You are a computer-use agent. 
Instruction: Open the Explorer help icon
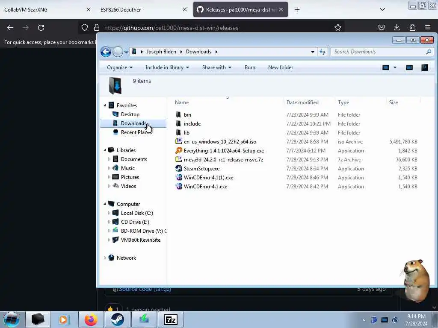click(425, 67)
